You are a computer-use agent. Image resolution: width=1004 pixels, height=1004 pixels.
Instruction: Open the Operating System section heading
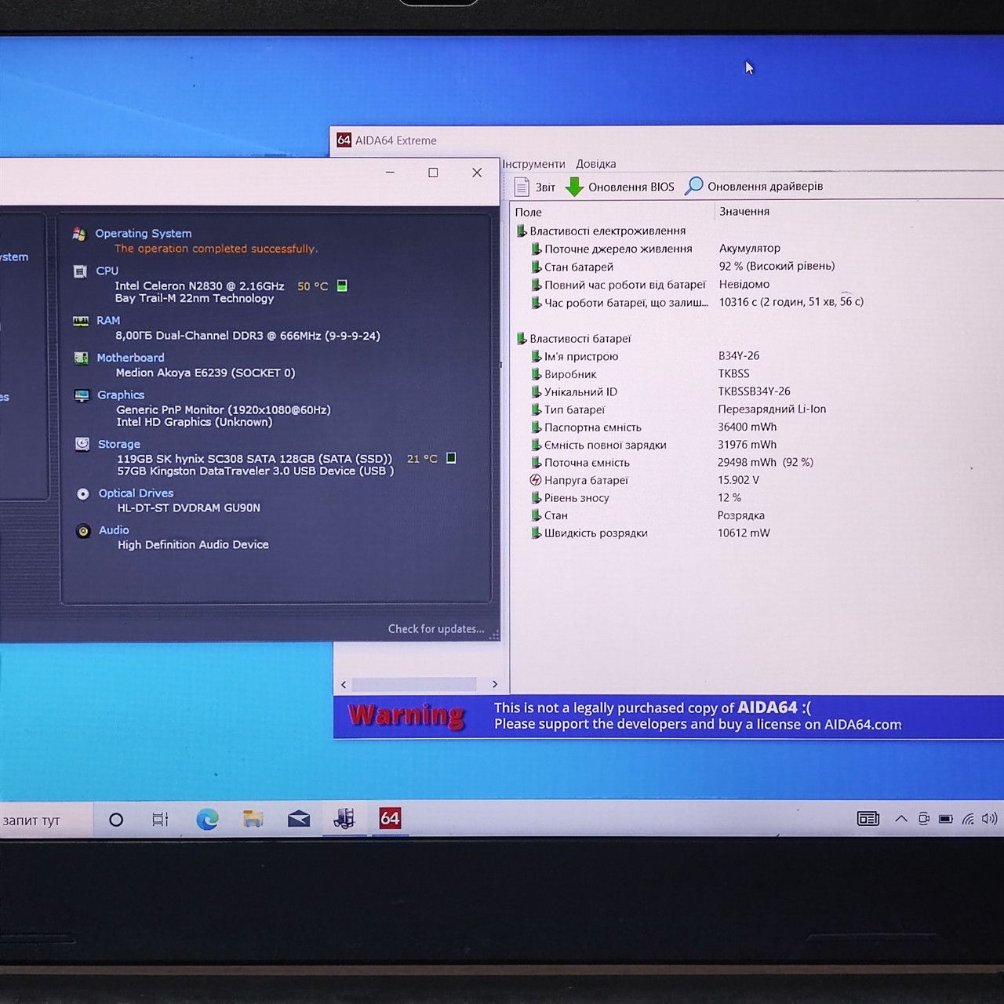pyautogui.click(x=144, y=234)
